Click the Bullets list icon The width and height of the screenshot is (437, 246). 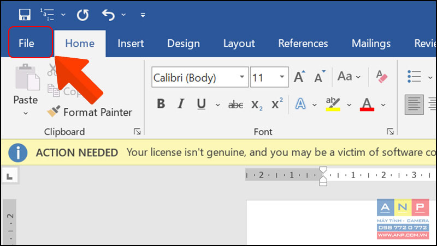(414, 76)
